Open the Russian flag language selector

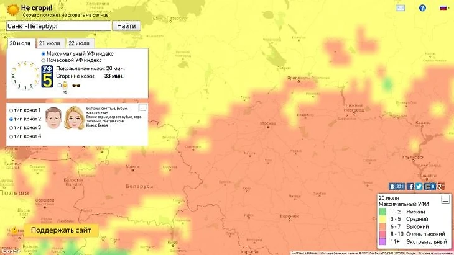tap(443, 8)
